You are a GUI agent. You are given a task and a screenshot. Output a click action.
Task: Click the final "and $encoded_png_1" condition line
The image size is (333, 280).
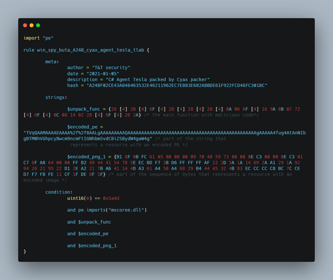[92, 246]
